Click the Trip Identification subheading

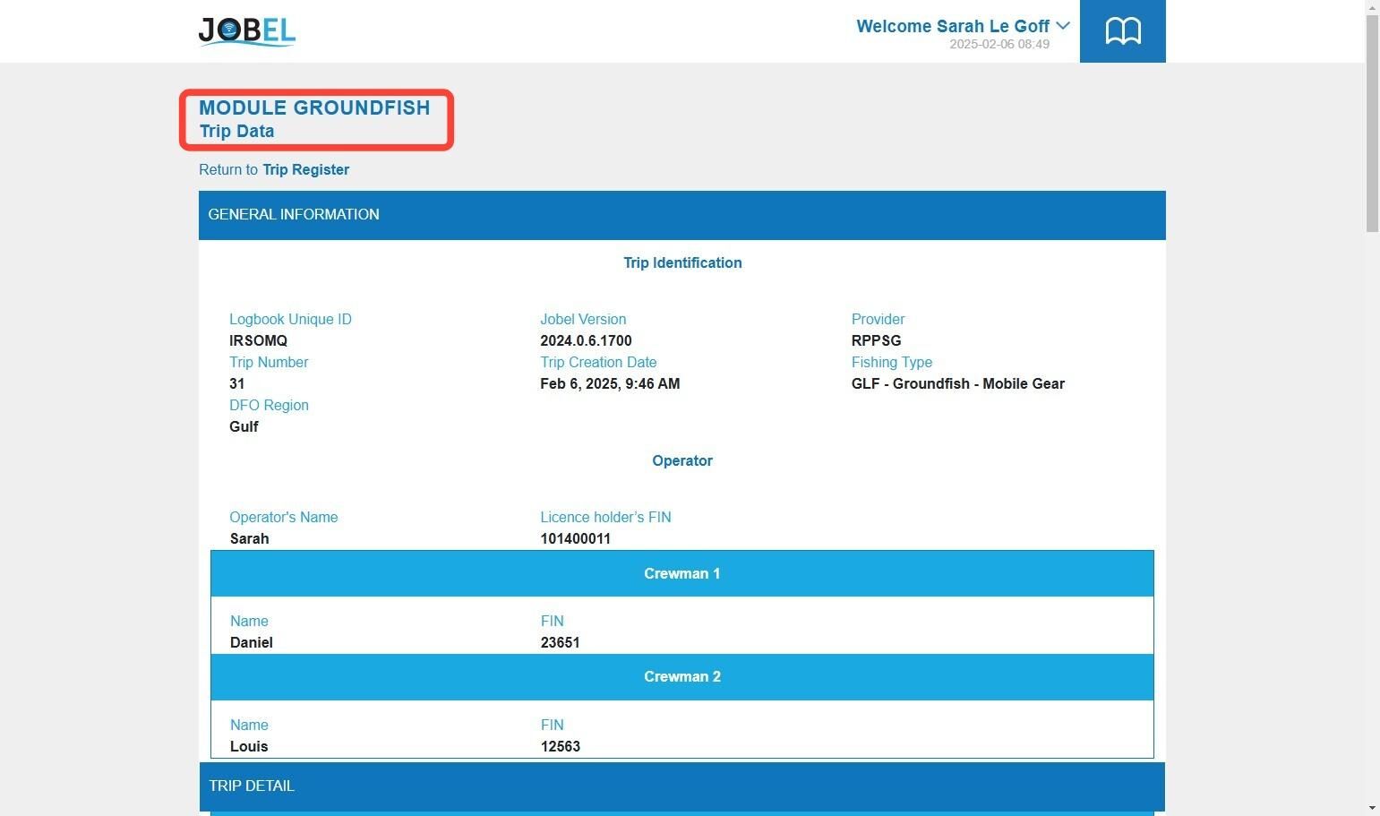[x=682, y=263]
